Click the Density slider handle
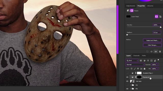 point(161,27)
